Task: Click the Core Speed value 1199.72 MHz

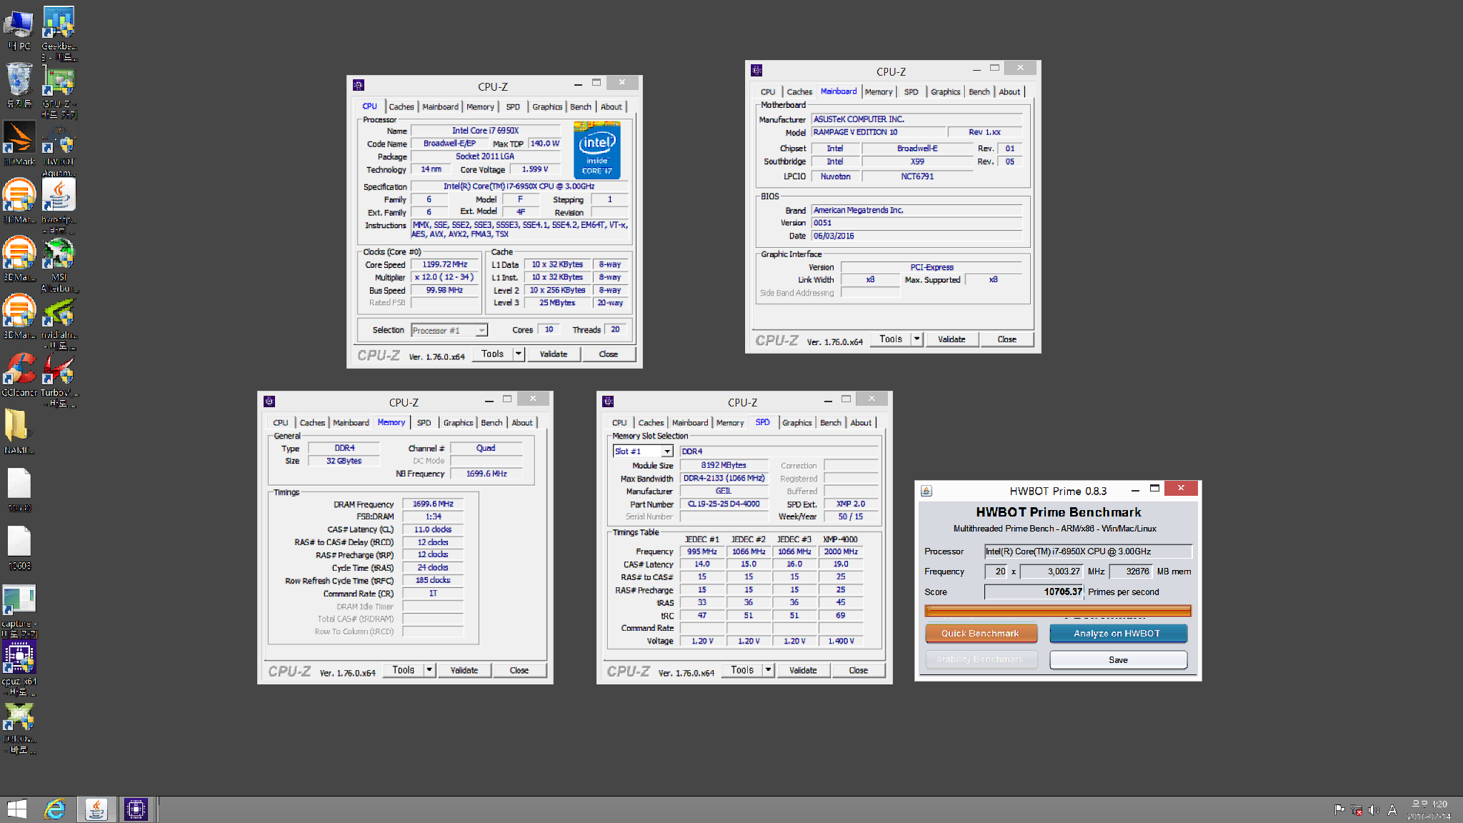Action: pyautogui.click(x=445, y=264)
